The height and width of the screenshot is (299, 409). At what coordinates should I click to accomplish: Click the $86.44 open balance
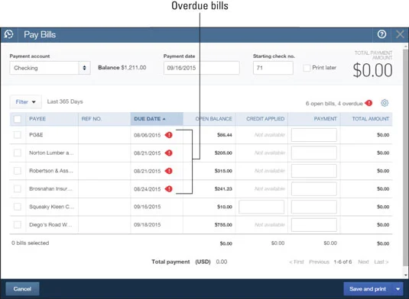point(224,135)
